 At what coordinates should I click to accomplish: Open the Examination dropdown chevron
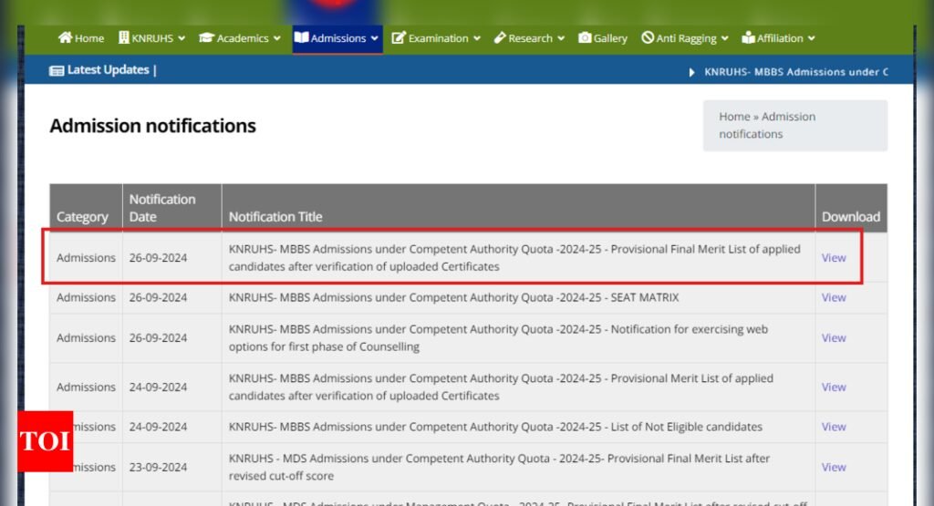pyautogui.click(x=476, y=38)
